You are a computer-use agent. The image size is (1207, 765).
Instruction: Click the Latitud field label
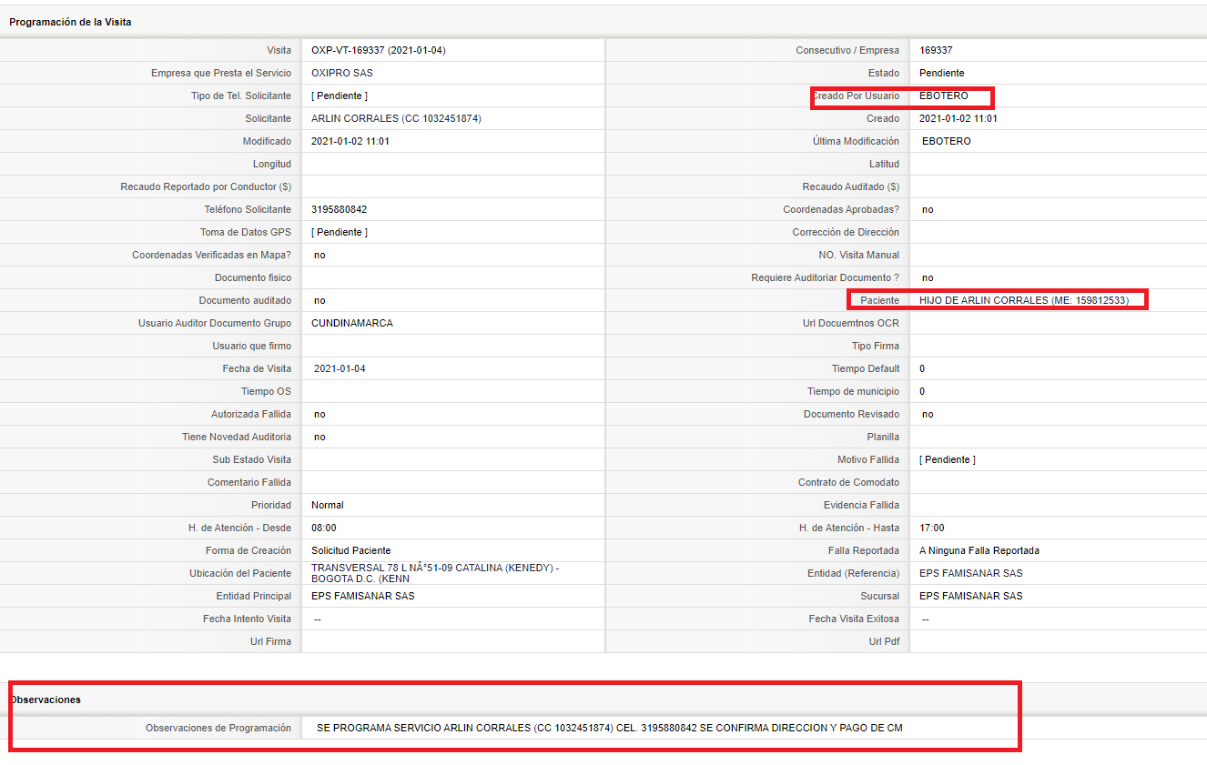tap(884, 164)
